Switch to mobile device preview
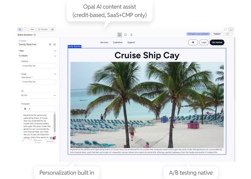 tap(131, 35)
